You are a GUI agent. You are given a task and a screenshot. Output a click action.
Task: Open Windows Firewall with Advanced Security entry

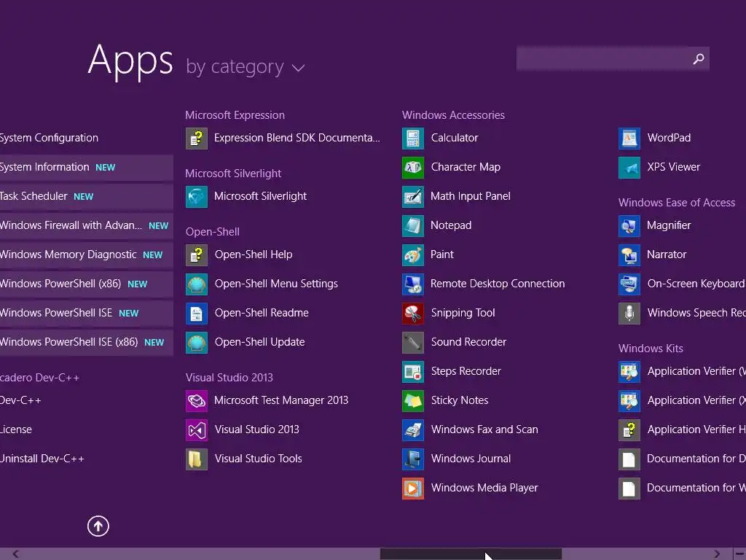click(86, 226)
